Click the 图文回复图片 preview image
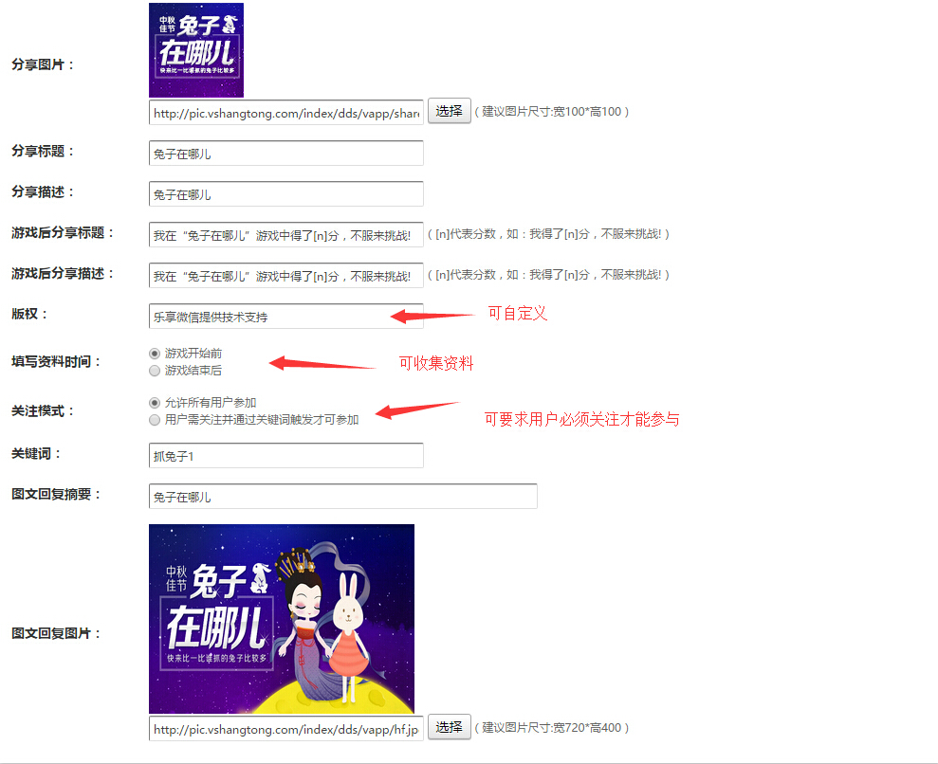This screenshot has width=938, height=764. pyautogui.click(x=282, y=619)
